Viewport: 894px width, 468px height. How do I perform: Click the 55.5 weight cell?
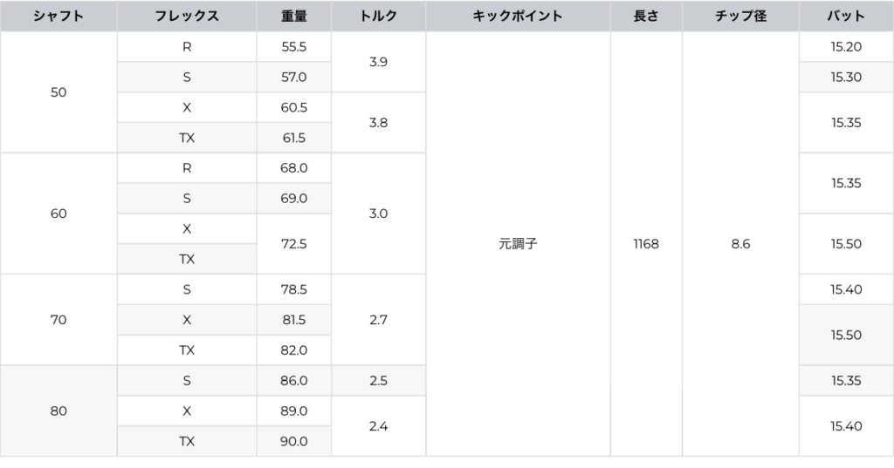(294, 47)
